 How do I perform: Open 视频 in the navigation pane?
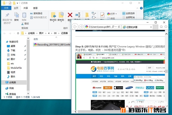tap(11, 72)
